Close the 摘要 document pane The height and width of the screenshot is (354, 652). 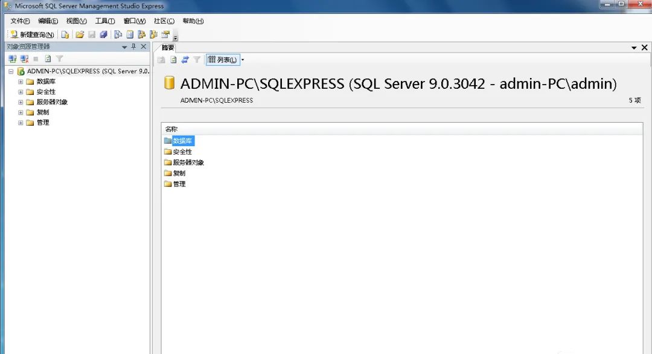(x=645, y=48)
